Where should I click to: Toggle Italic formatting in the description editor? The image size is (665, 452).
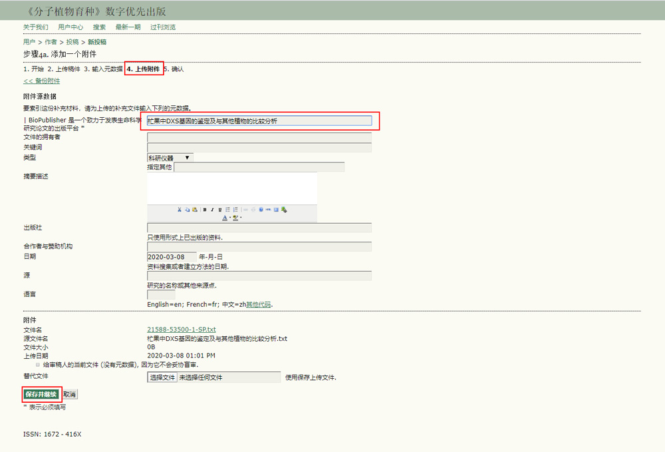pyautogui.click(x=212, y=210)
